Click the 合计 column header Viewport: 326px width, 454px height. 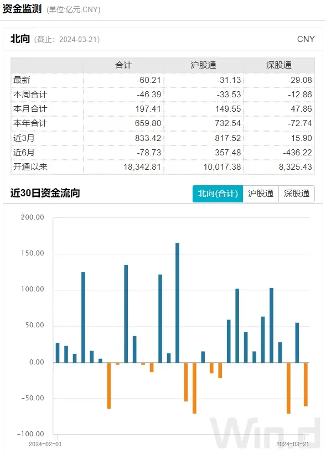123,65
